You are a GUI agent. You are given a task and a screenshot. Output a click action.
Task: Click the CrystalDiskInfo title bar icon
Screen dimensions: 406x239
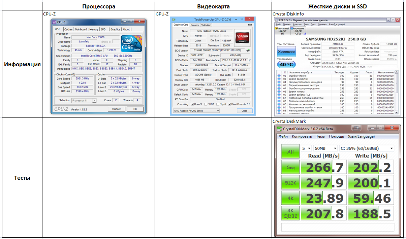pos(277,20)
